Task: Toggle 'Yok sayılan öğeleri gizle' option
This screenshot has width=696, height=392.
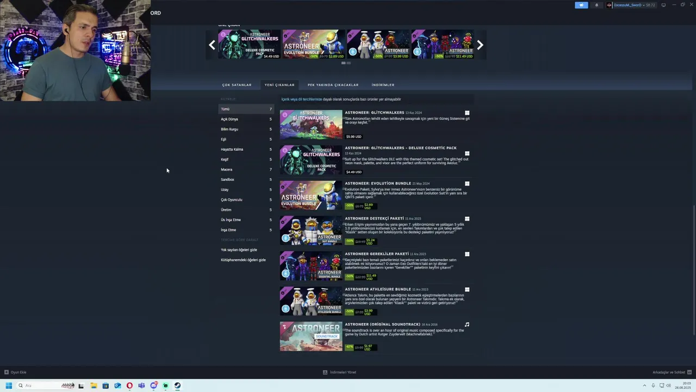Action: tap(239, 250)
